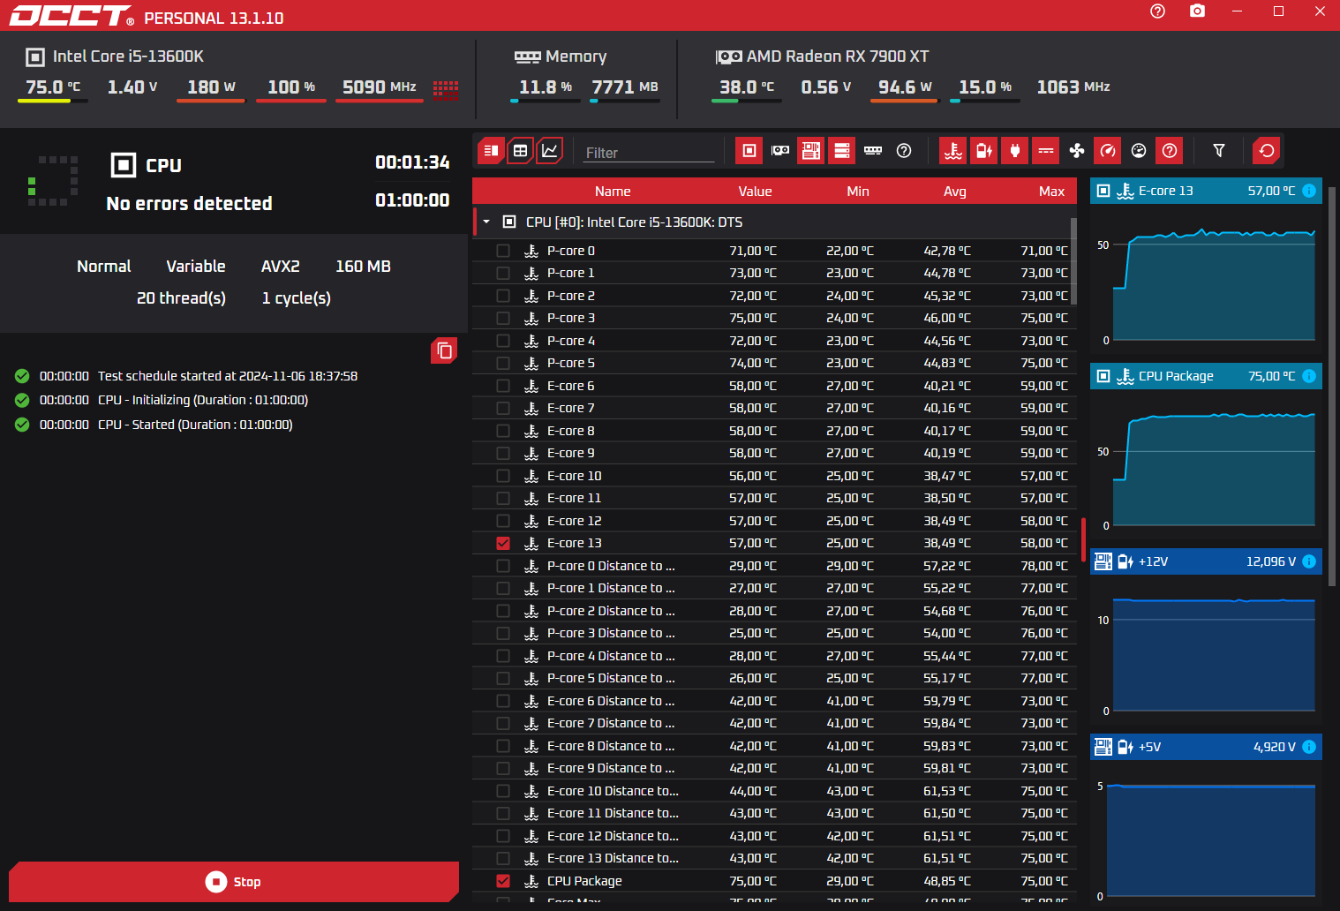Switch to the table view layout
Image resolution: width=1340 pixels, height=911 pixels.
click(521, 151)
